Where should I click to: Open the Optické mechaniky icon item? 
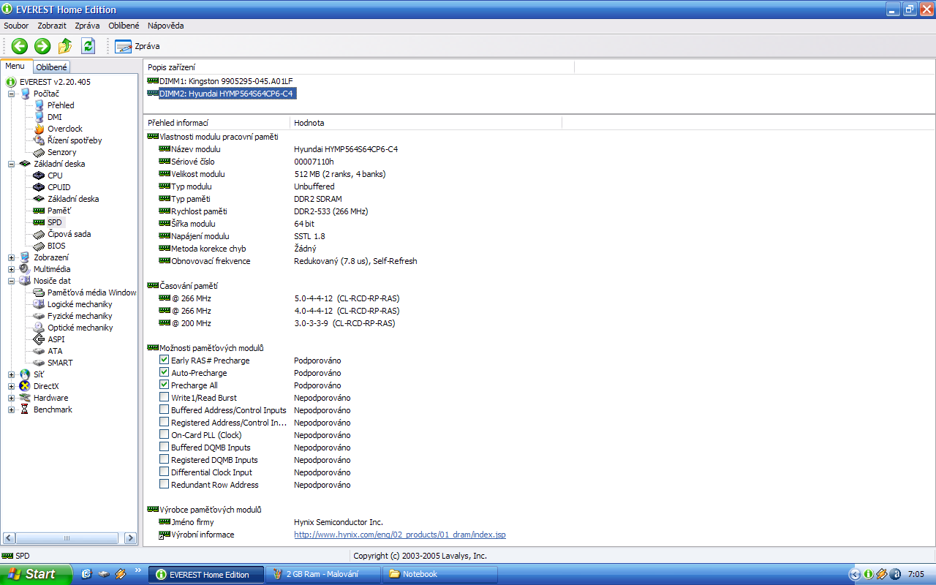click(39, 328)
